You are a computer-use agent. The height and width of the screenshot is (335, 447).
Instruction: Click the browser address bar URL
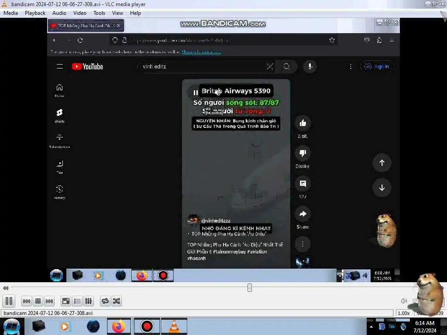pos(181,41)
